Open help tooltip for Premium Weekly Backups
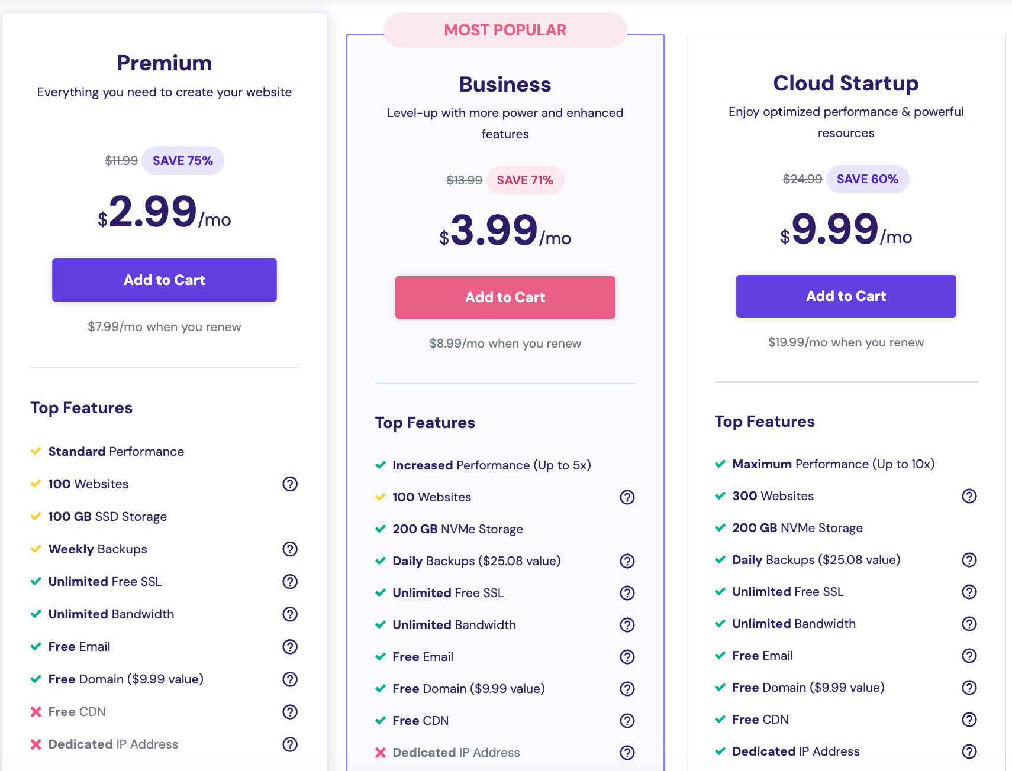 click(x=290, y=549)
